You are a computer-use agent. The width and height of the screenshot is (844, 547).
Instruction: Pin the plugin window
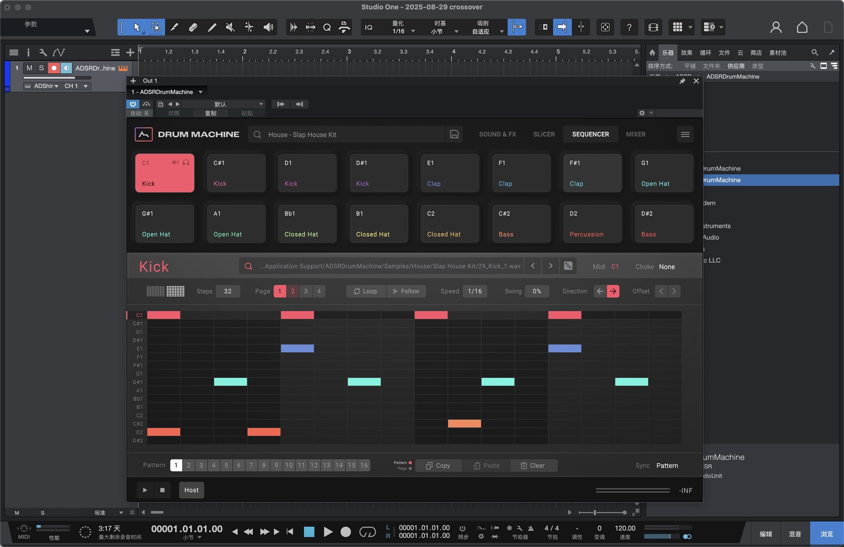pyautogui.click(x=682, y=81)
